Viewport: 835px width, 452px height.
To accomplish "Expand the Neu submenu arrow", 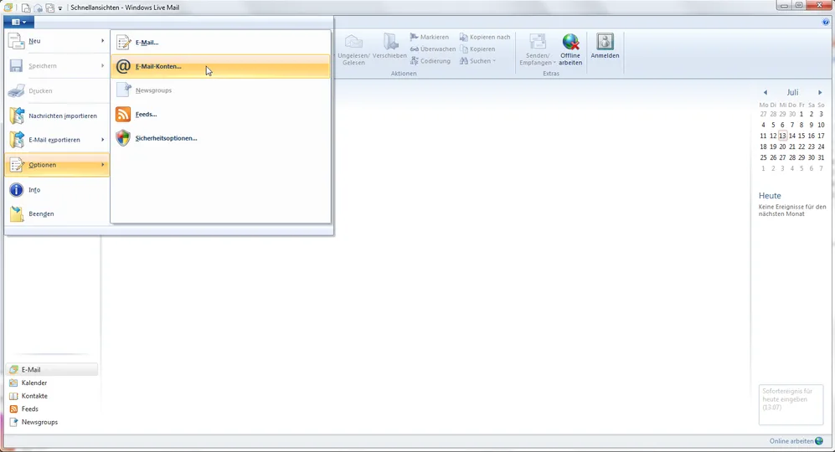I will coord(103,41).
